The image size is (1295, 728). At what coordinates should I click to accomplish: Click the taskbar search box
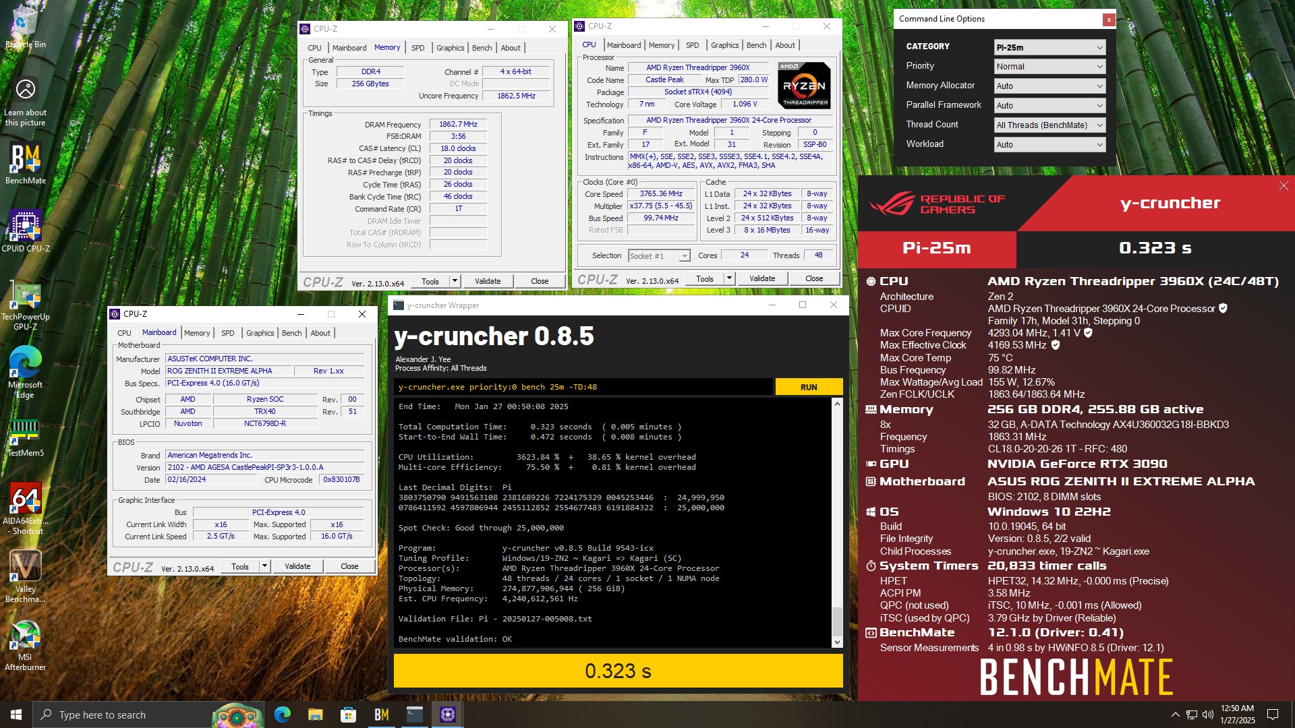(148, 715)
